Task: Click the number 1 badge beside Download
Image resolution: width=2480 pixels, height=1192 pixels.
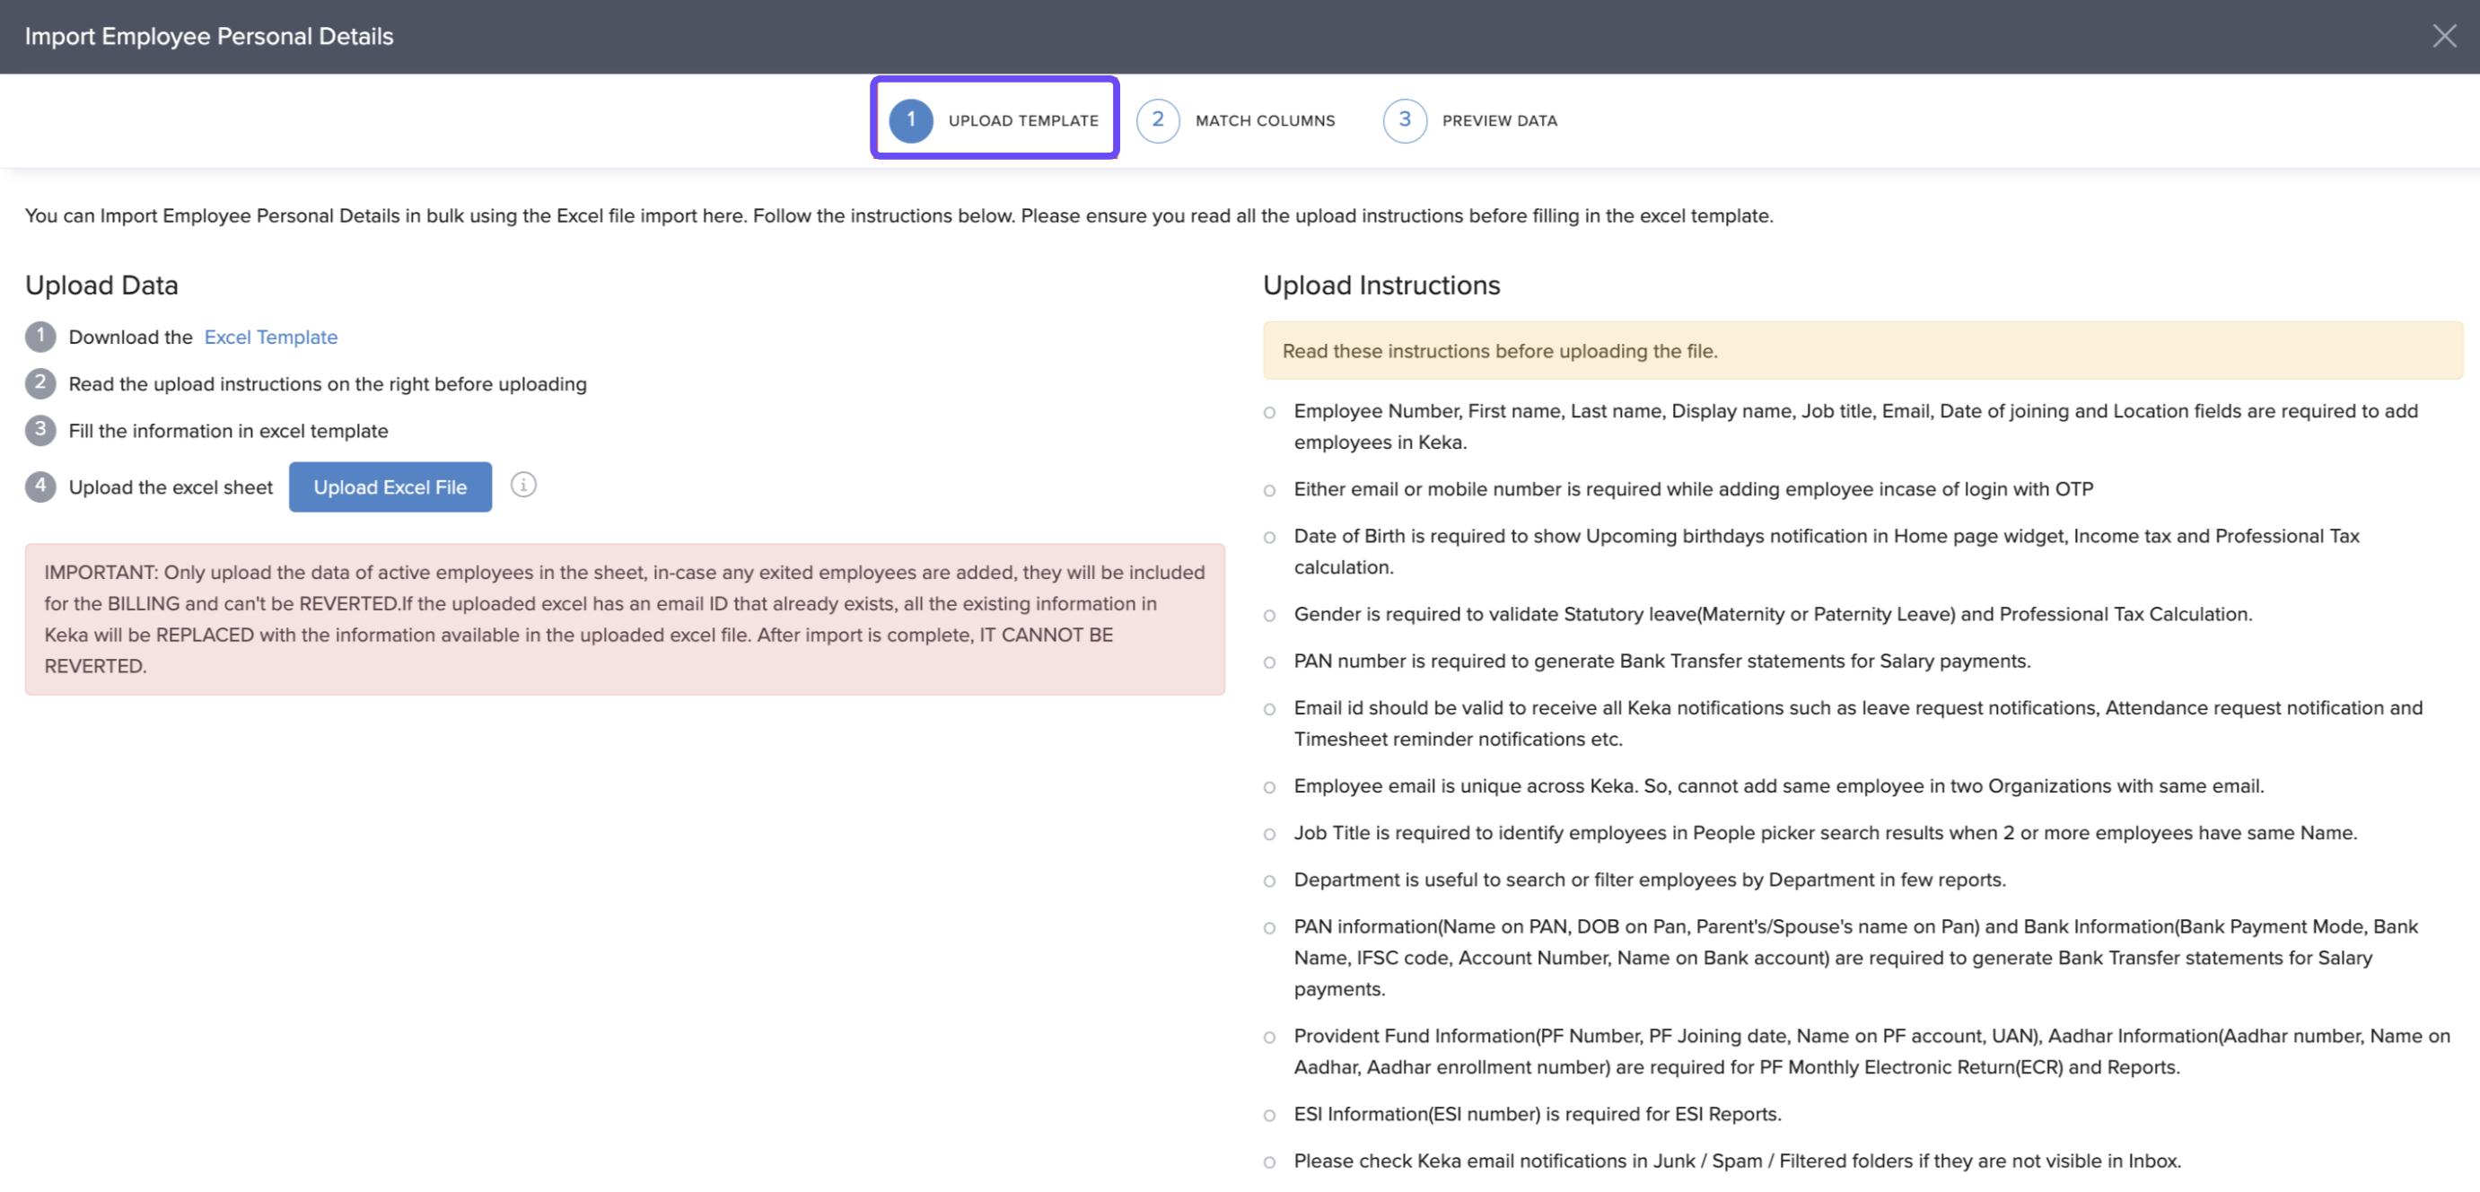Action: [x=40, y=336]
